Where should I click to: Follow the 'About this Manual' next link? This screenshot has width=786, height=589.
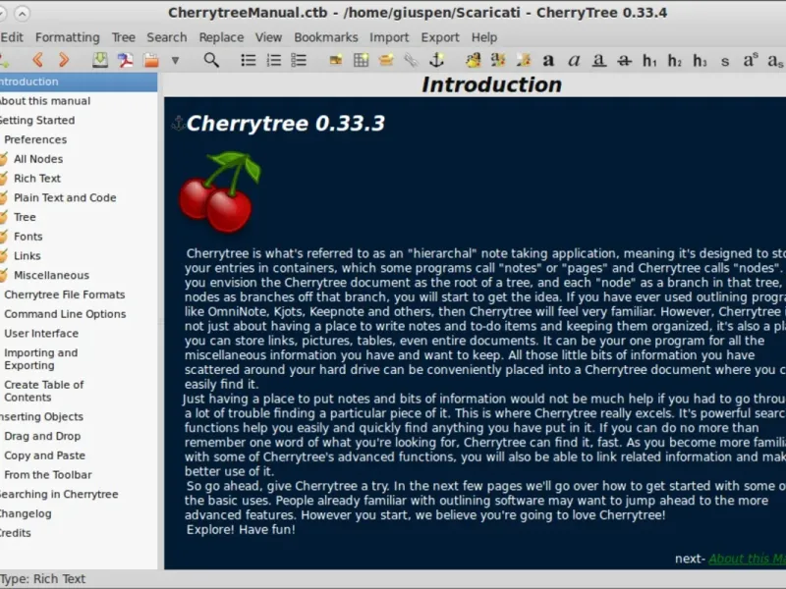747,559
